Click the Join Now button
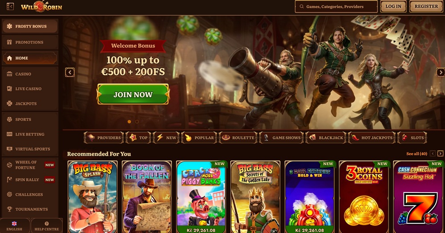This screenshot has height=233, width=445. (x=133, y=94)
